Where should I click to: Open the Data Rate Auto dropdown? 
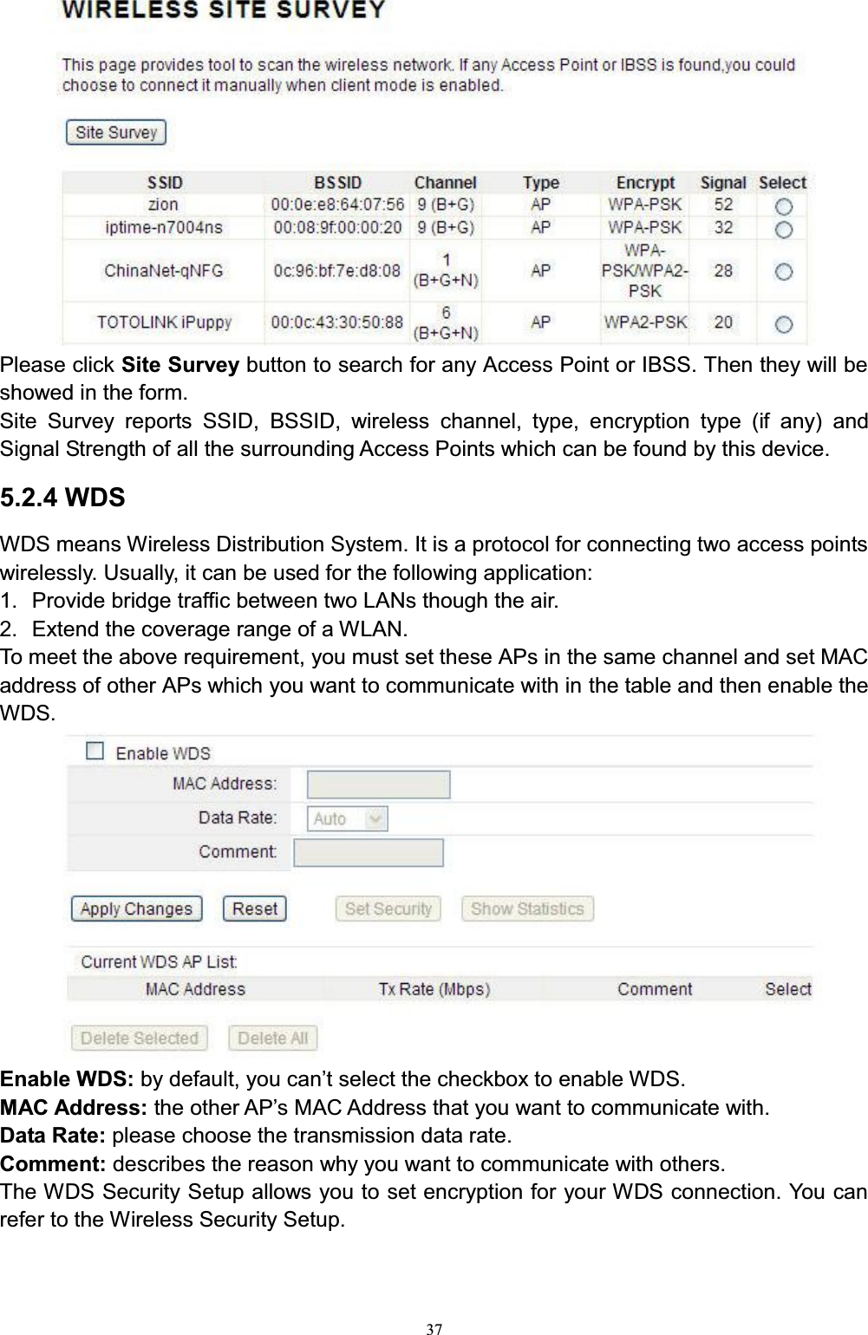(347, 818)
